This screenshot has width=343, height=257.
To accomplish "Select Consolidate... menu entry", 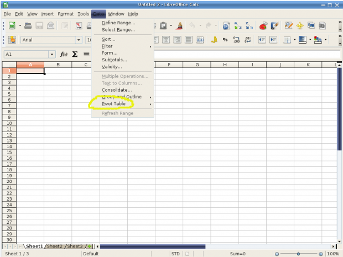I will click(123, 90).
